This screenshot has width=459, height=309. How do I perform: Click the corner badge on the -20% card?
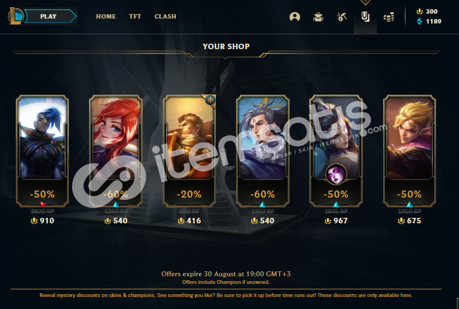[210, 100]
